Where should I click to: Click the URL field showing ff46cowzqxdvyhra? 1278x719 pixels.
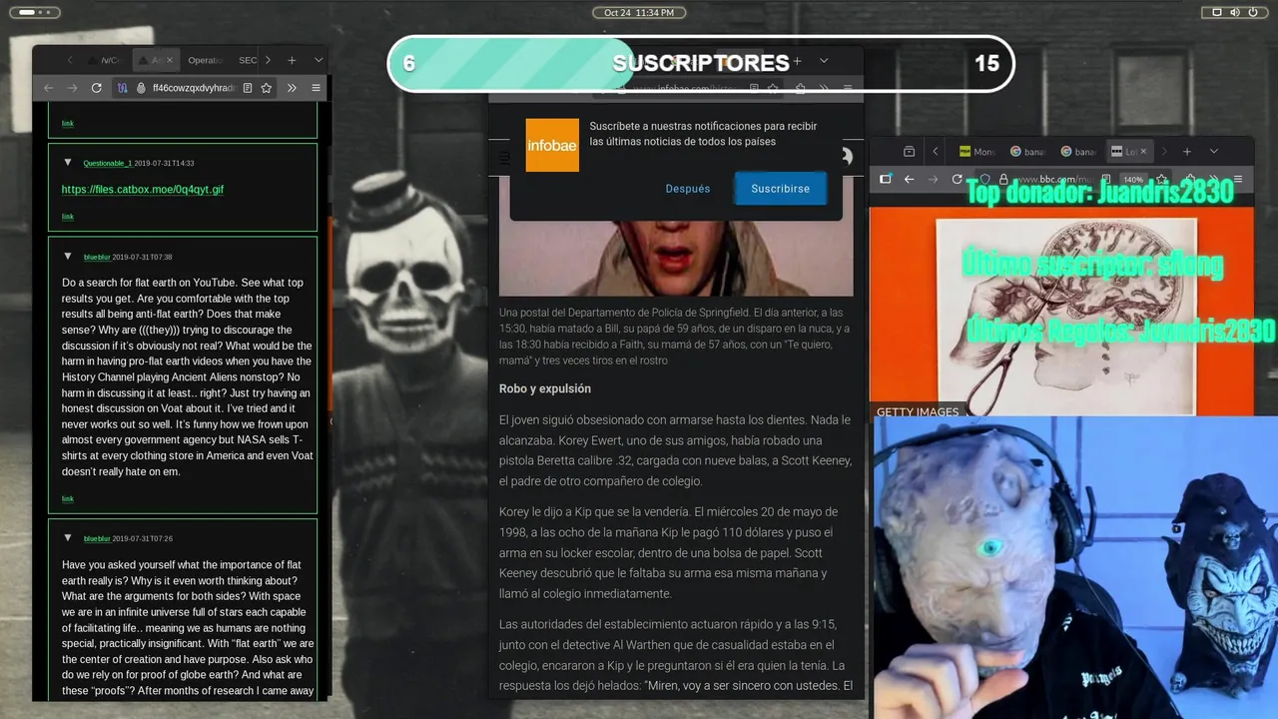(x=193, y=88)
